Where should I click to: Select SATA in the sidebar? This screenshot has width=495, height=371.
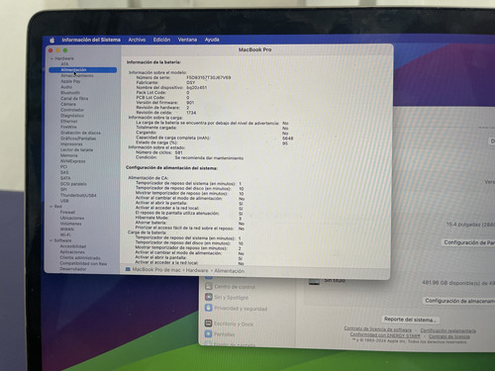(65, 178)
